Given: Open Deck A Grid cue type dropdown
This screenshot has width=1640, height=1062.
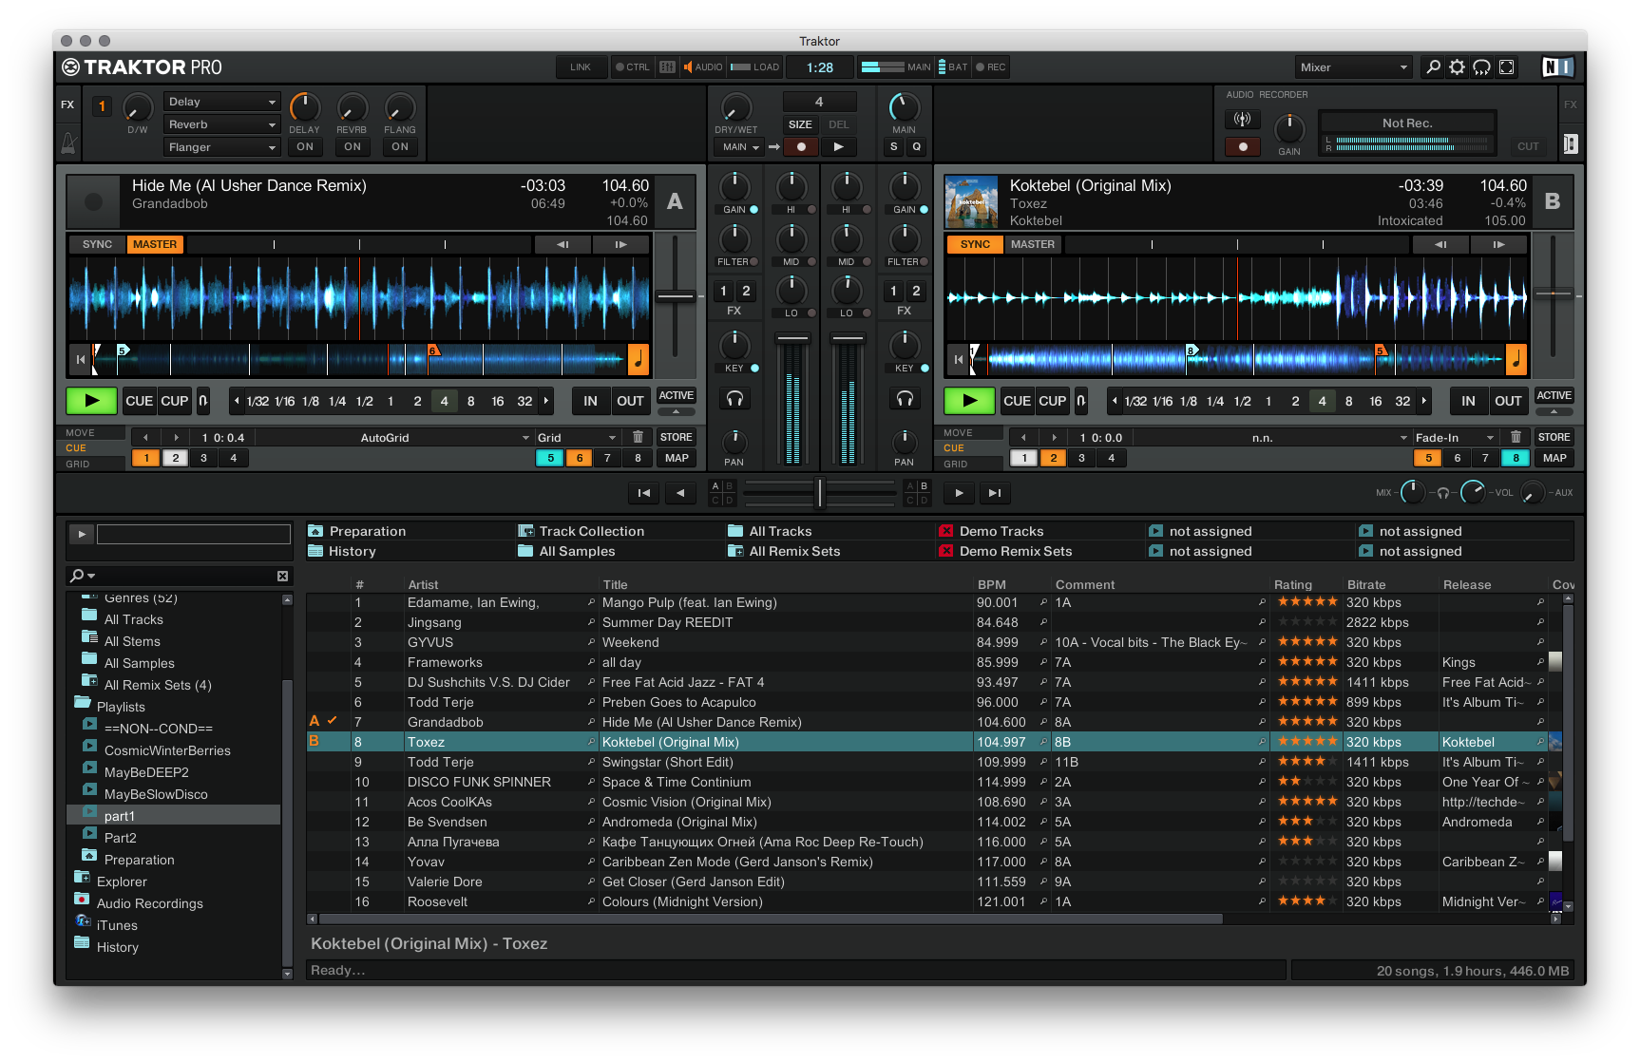Looking at the screenshot, I should [577, 438].
